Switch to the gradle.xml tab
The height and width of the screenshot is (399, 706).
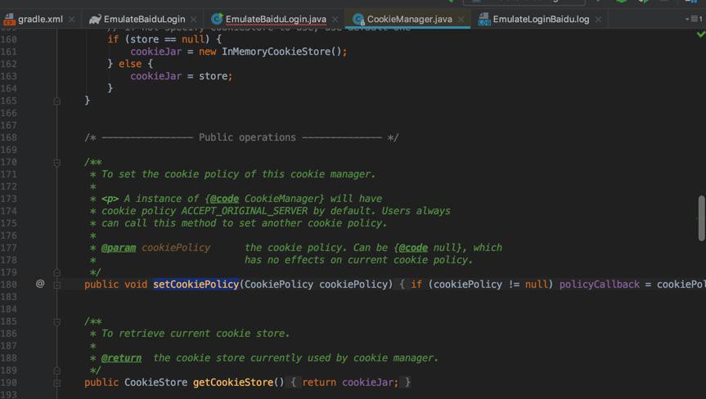[40, 20]
